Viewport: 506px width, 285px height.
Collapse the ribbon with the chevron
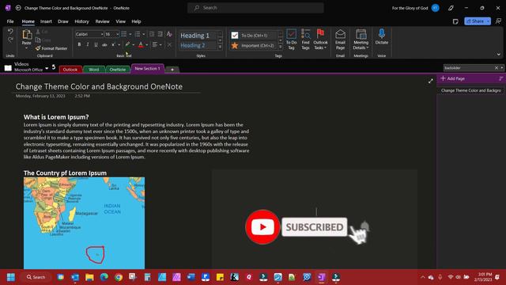click(x=499, y=55)
